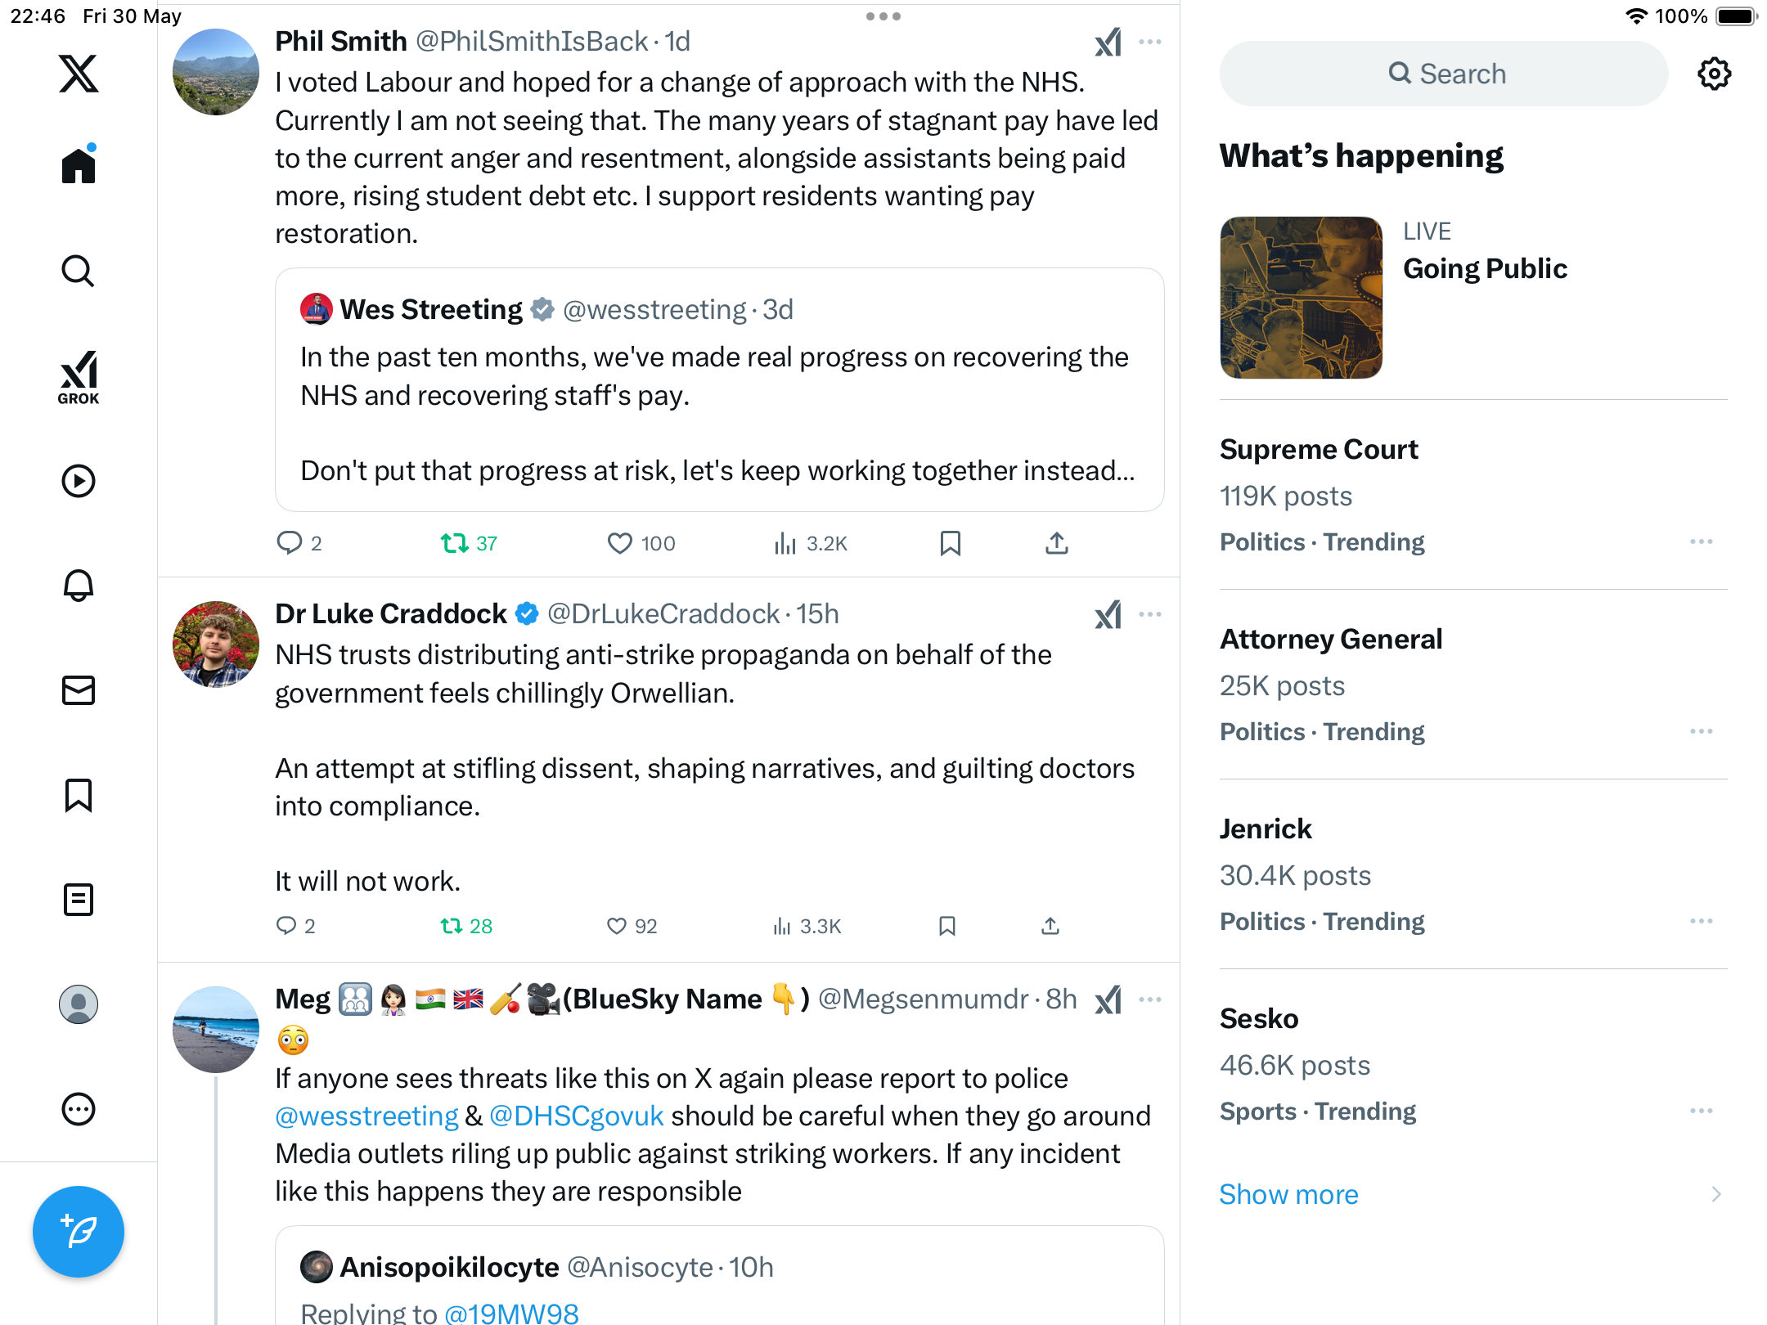Open Messages envelope in sidebar

pos(79,690)
